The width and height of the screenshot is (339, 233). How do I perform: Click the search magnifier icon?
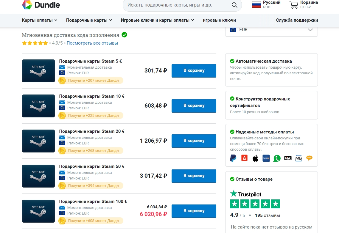(x=234, y=5)
